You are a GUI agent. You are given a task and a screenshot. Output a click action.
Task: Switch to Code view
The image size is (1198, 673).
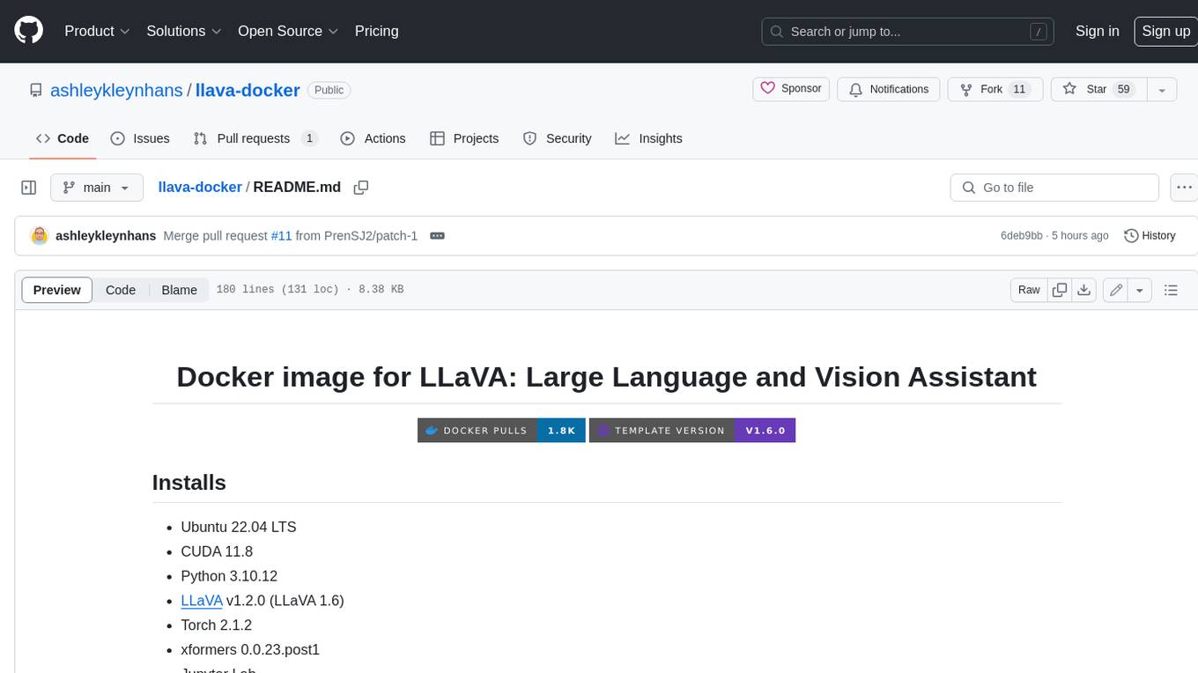121,290
